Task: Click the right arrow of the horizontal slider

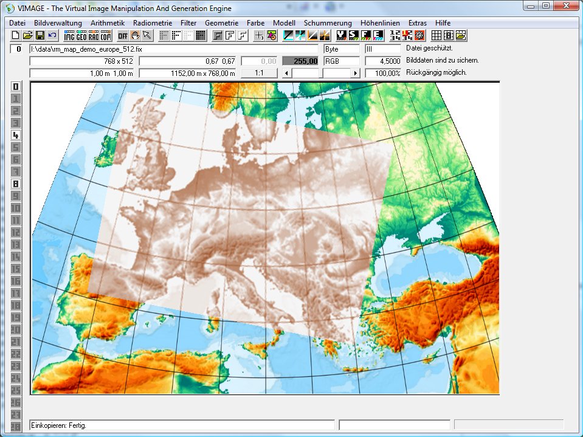Action: click(x=356, y=73)
